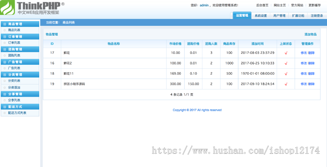Open 商品列表 in the sidebar

[14, 30]
